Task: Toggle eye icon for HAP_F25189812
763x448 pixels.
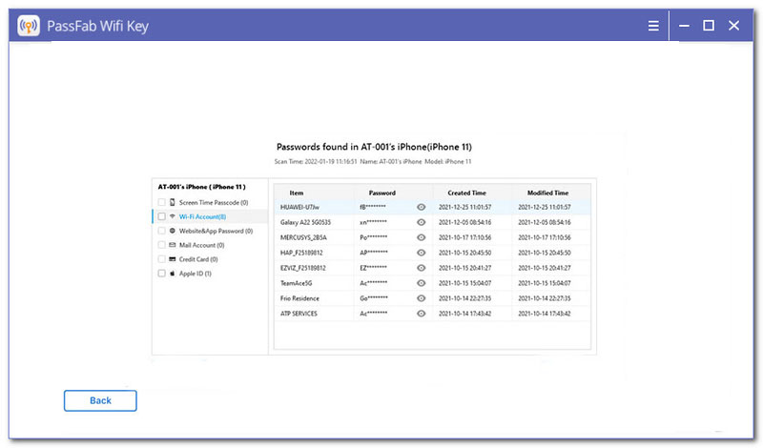Action: click(x=422, y=253)
